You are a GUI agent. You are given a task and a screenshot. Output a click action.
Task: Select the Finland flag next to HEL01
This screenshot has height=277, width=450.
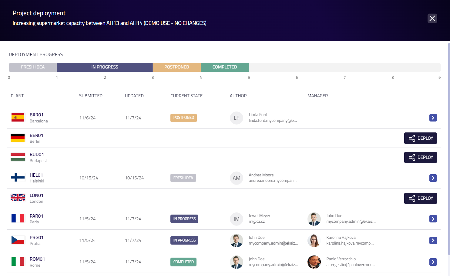pyautogui.click(x=18, y=178)
